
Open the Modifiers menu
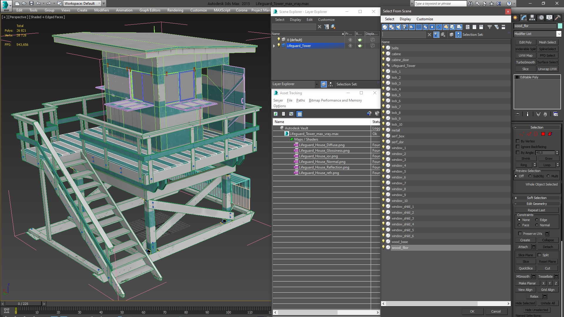pyautogui.click(x=101, y=10)
